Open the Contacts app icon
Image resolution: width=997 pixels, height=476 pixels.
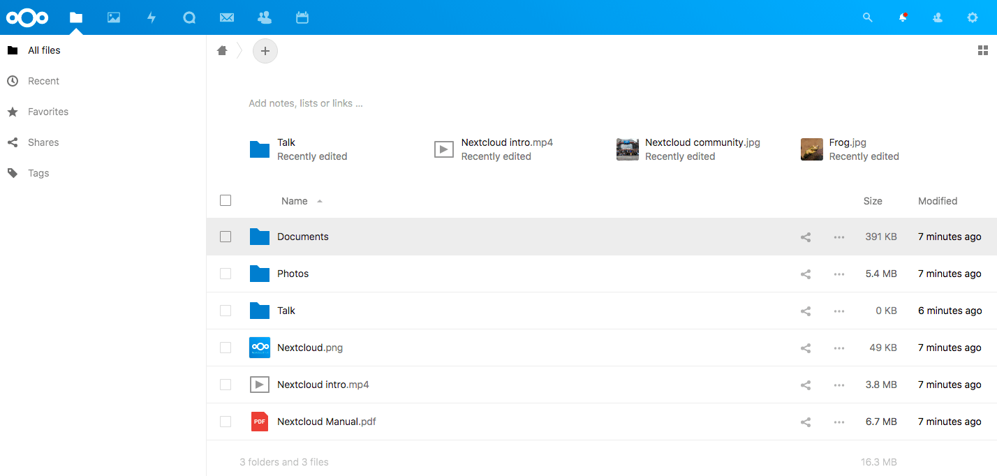coord(265,17)
